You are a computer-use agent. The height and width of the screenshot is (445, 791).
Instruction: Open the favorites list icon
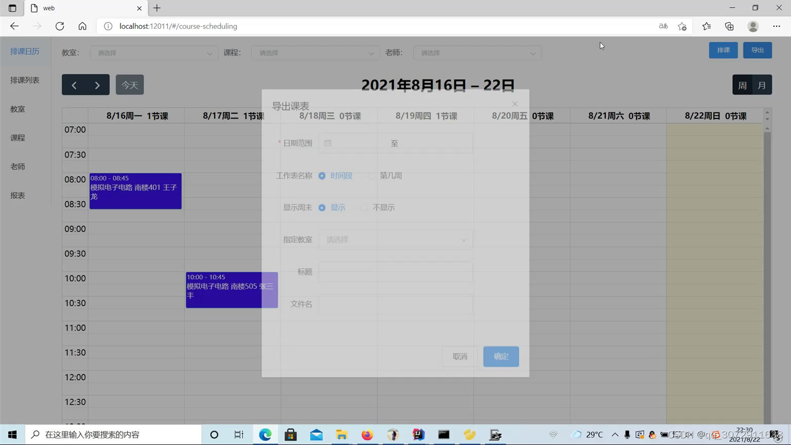(707, 26)
